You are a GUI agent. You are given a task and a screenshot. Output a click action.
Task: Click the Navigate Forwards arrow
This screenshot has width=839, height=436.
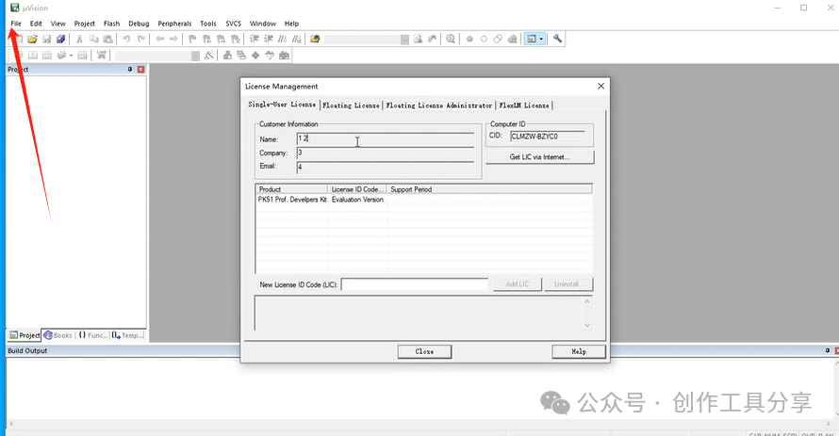[173, 39]
